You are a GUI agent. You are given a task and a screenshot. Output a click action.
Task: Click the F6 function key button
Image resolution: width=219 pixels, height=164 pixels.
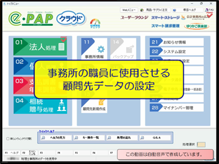100,153
